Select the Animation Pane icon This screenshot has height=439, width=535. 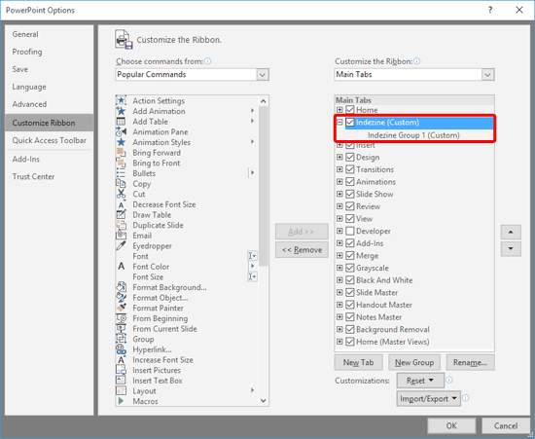(x=122, y=131)
